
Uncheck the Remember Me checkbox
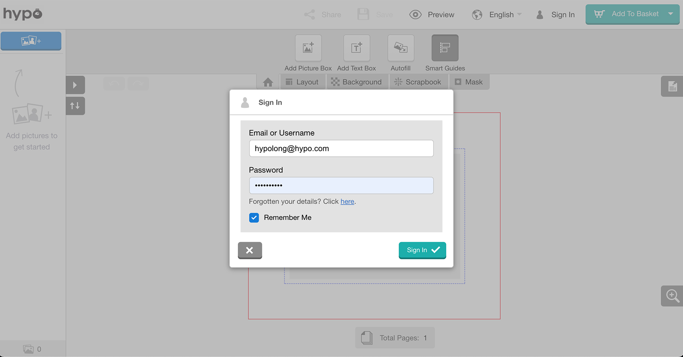[x=254, y=218]
